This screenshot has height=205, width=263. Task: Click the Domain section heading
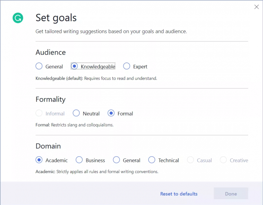click(x=48, y=146)
